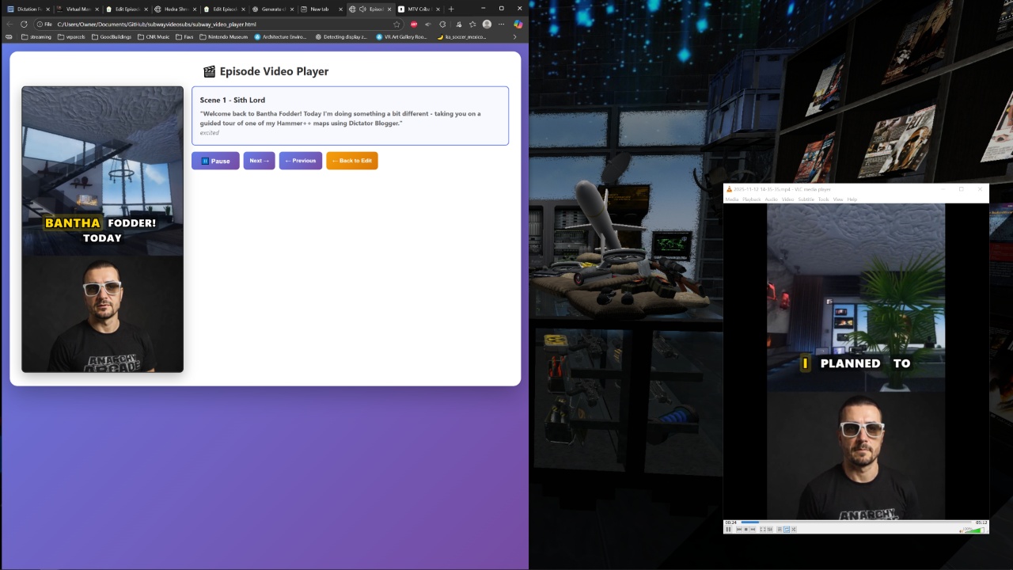Expand the bookmarks bar overflow chevron
1013x570 pixels.
coord(514,36)
